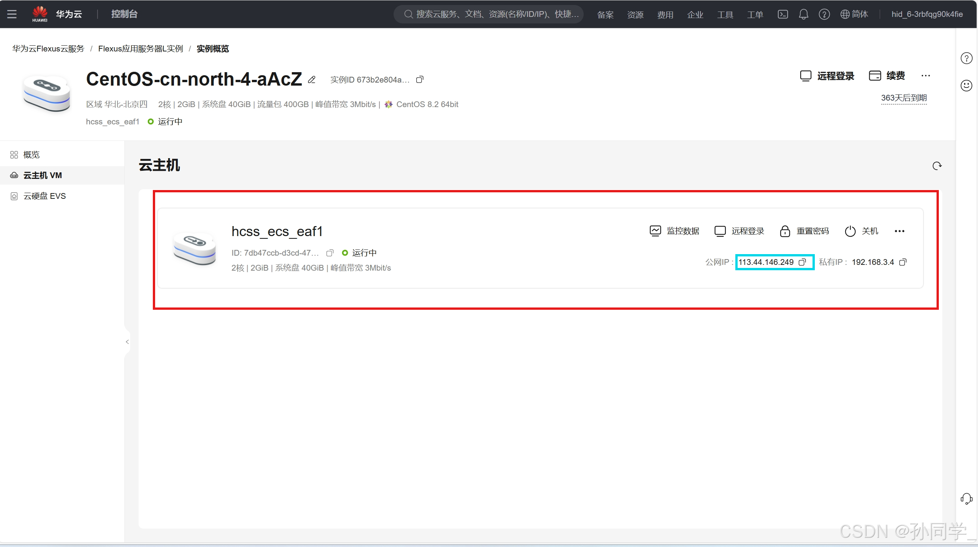Screen dimensions: 978x547
Task: Open 监控数据 for hcss_ecs_eaf1
Action: (674, 231)
